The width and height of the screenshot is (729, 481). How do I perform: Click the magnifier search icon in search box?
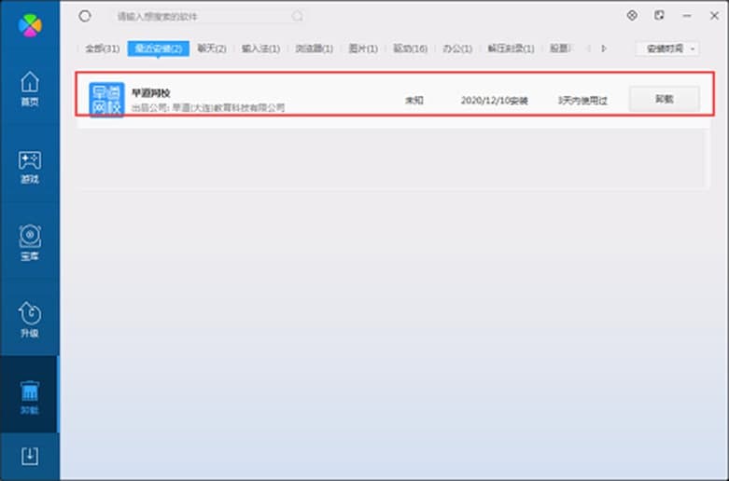(298, 16)
